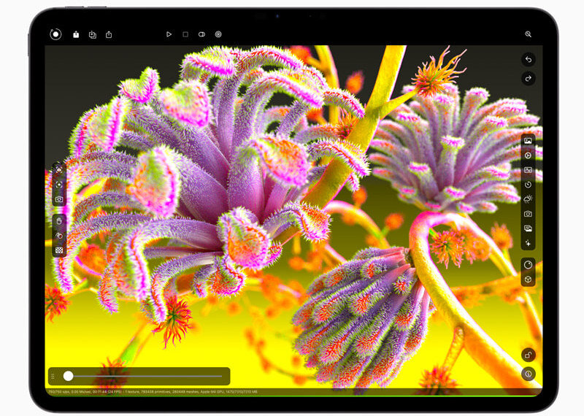The image size is (584, 416).
Task: Tap the outlined share export icon
Action: [x=109, y=34]
